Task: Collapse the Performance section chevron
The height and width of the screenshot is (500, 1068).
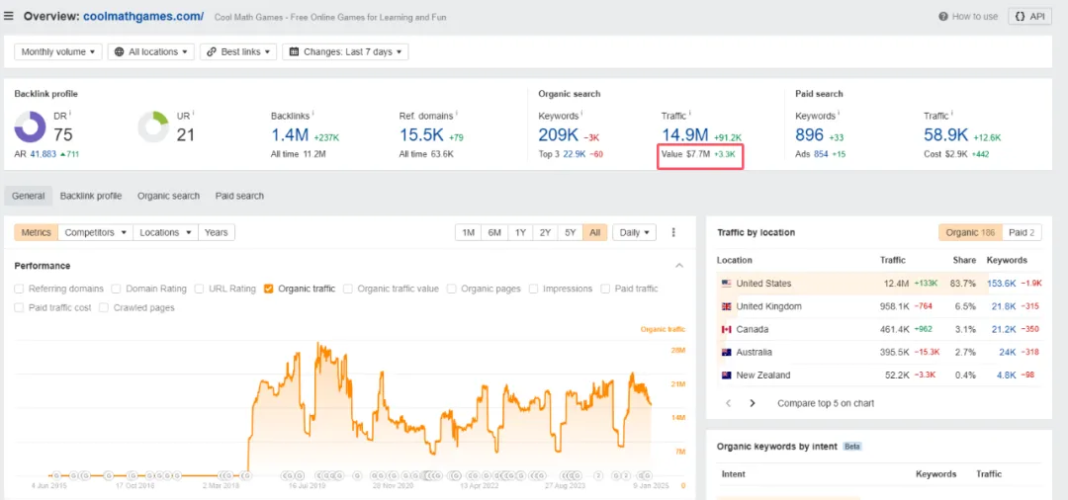Action: tap(678, 266)
